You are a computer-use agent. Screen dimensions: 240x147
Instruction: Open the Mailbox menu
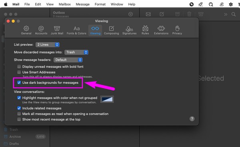[65, 4]
